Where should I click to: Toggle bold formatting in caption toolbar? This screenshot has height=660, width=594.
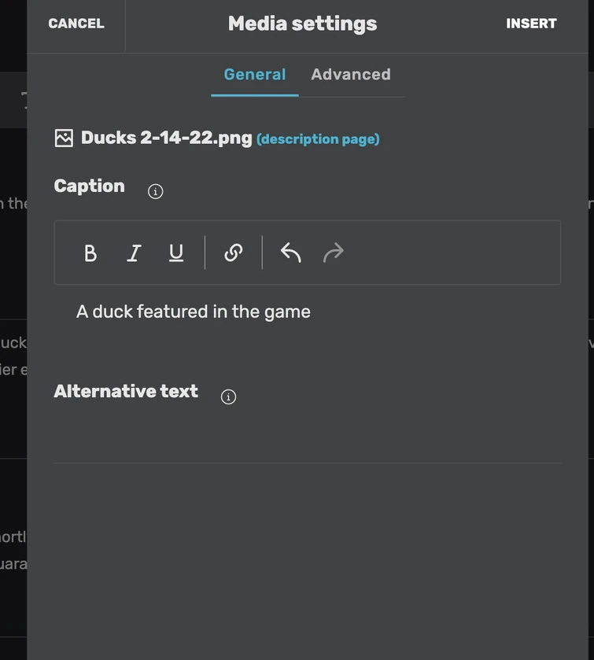point(90,253)
